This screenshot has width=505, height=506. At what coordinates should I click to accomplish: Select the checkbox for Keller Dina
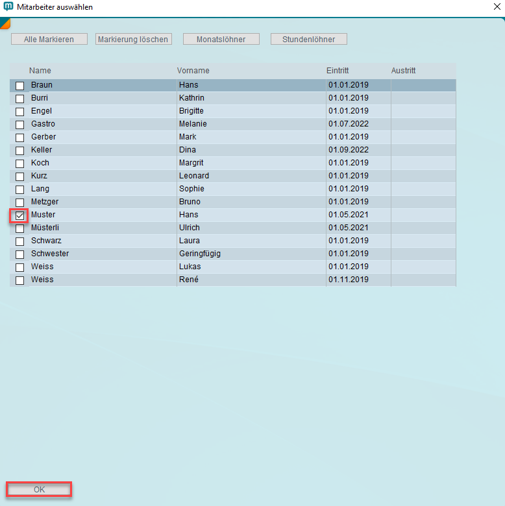pyautogui.click(x=19, y=151)
